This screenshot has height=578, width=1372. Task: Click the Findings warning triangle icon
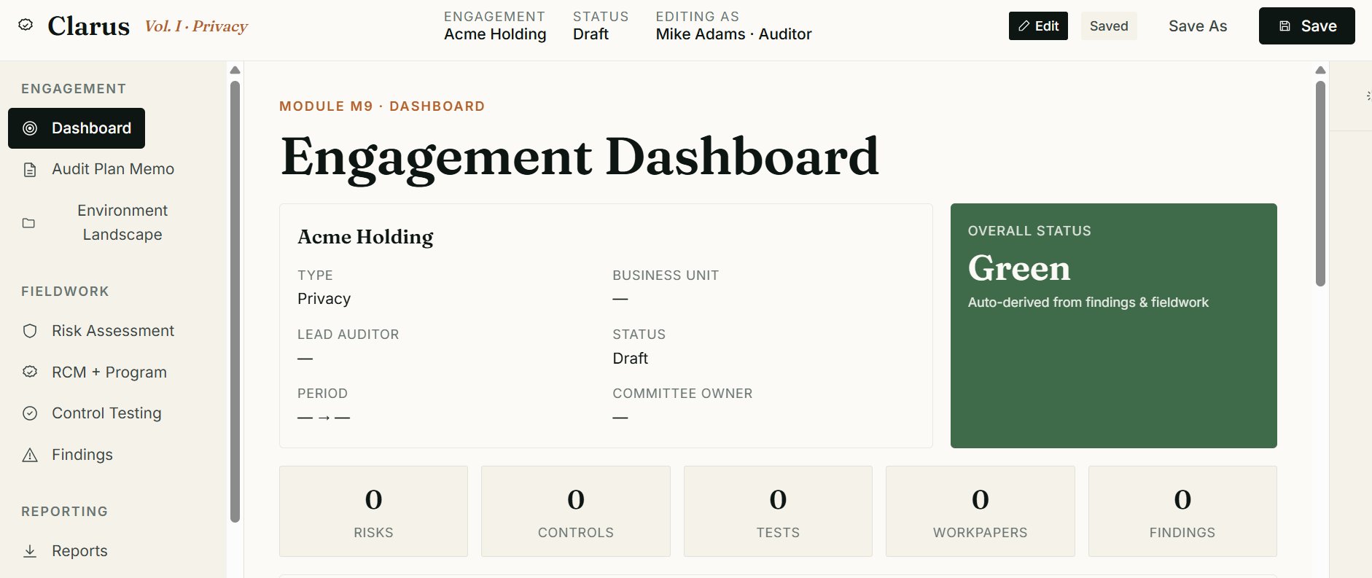tap(30, 456)
